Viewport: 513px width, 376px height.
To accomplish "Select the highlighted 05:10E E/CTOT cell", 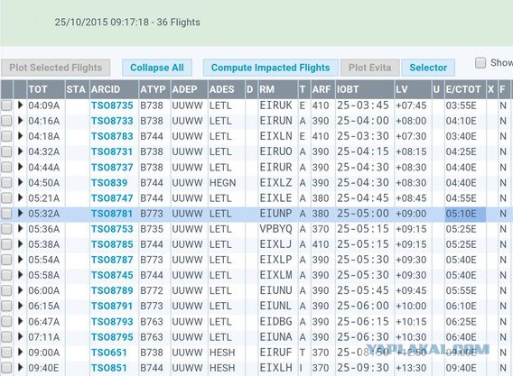I will coord(465,214).
